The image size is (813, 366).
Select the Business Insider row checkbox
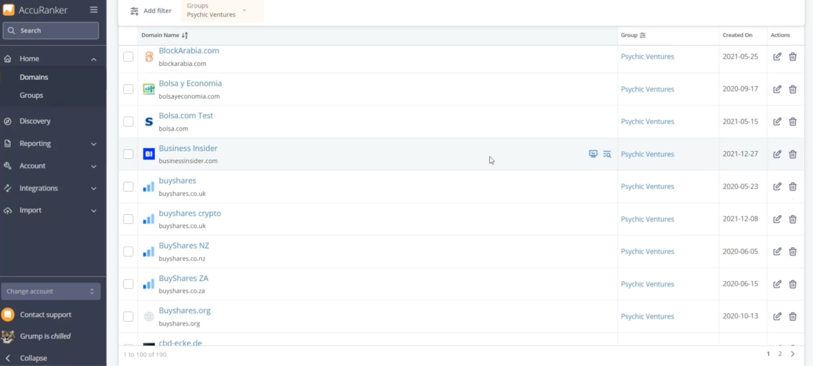coord(128,154)
